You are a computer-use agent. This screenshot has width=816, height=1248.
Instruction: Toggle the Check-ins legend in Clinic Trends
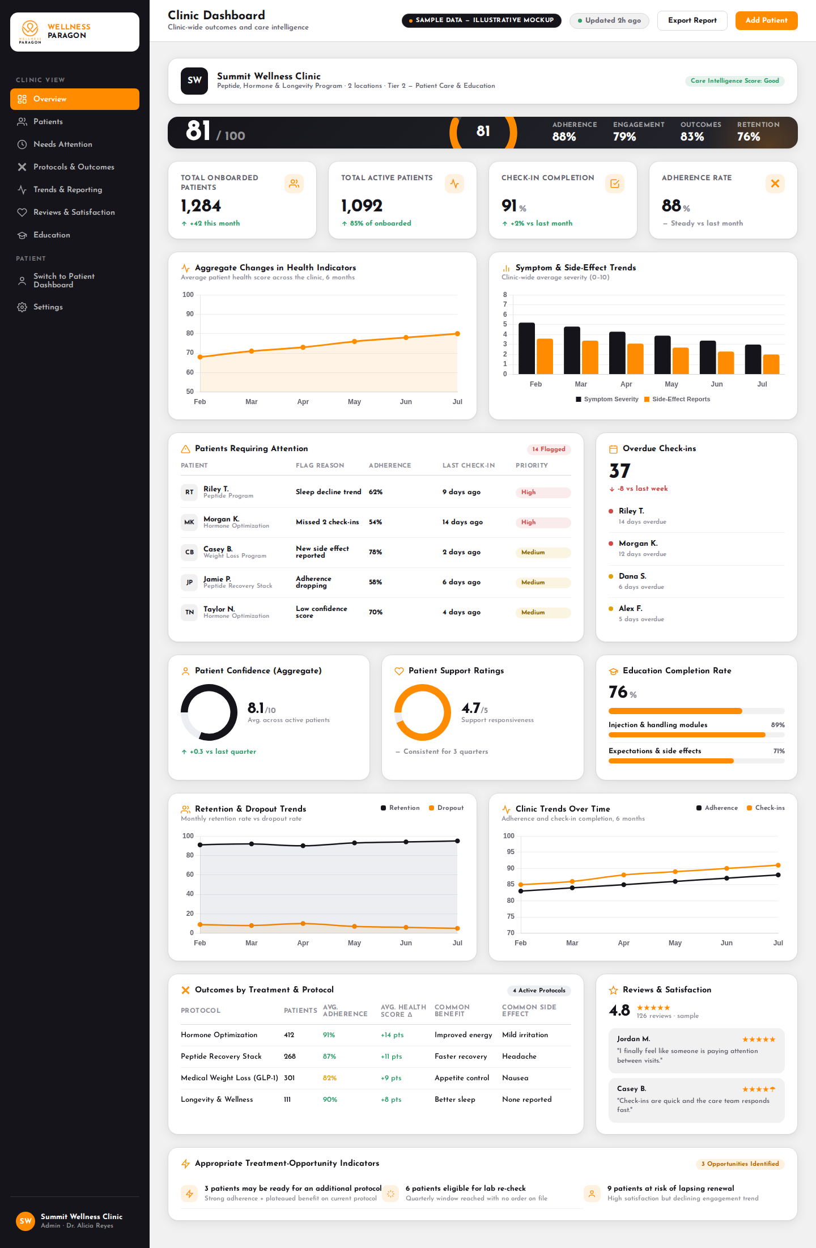point(766,808)
